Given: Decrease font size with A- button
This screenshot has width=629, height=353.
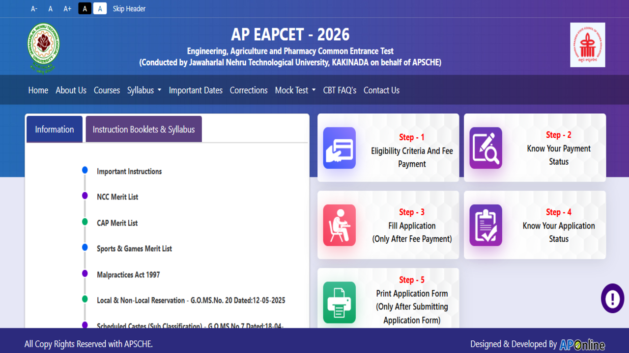Looking at the screenshot, I should pyautogui.click(x=34, y=8).
